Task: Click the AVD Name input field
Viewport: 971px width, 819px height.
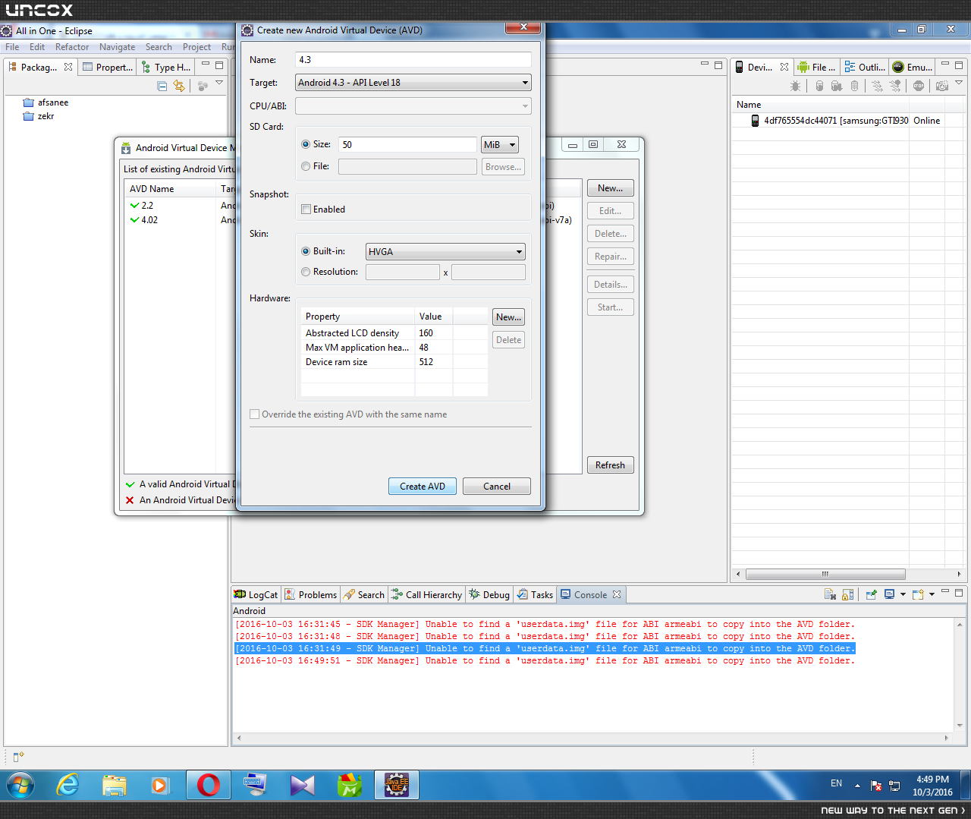Action: (x=413, y=60)
